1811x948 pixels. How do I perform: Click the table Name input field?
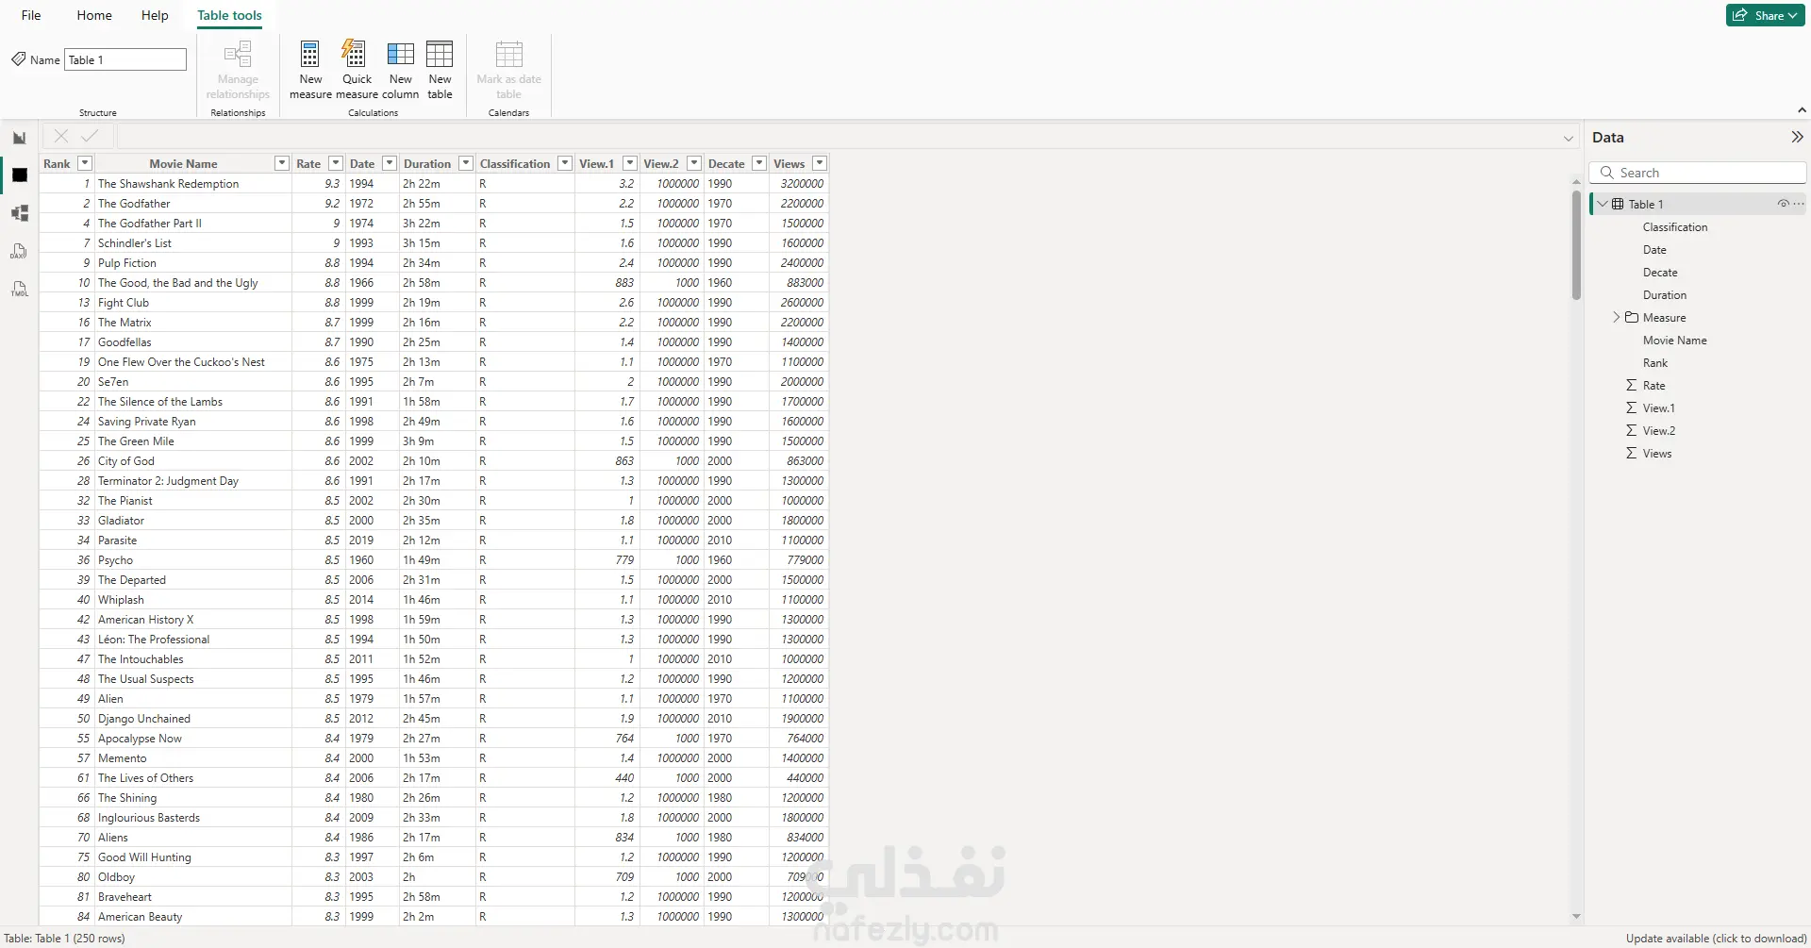pos(125,59)
